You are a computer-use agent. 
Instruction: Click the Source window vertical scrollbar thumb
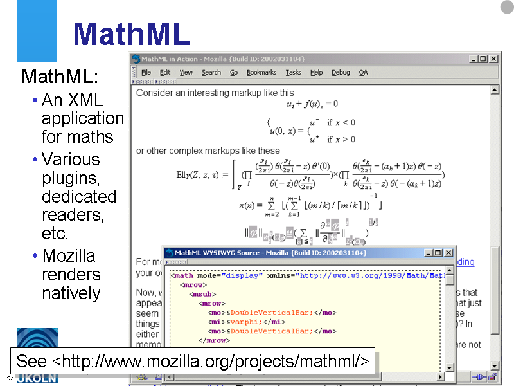(450, 280)
